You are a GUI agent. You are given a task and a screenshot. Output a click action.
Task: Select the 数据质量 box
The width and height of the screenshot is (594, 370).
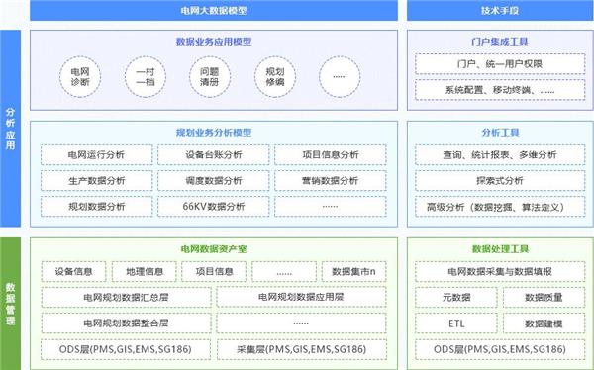pos(544,297)
